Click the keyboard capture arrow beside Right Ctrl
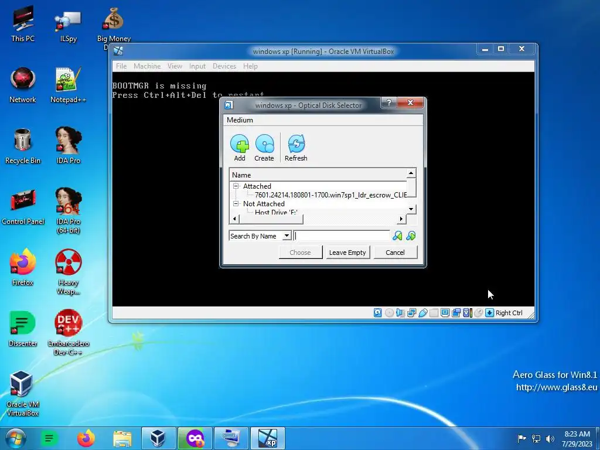This screenshot has height=450, width=600. tap(489, 313)
